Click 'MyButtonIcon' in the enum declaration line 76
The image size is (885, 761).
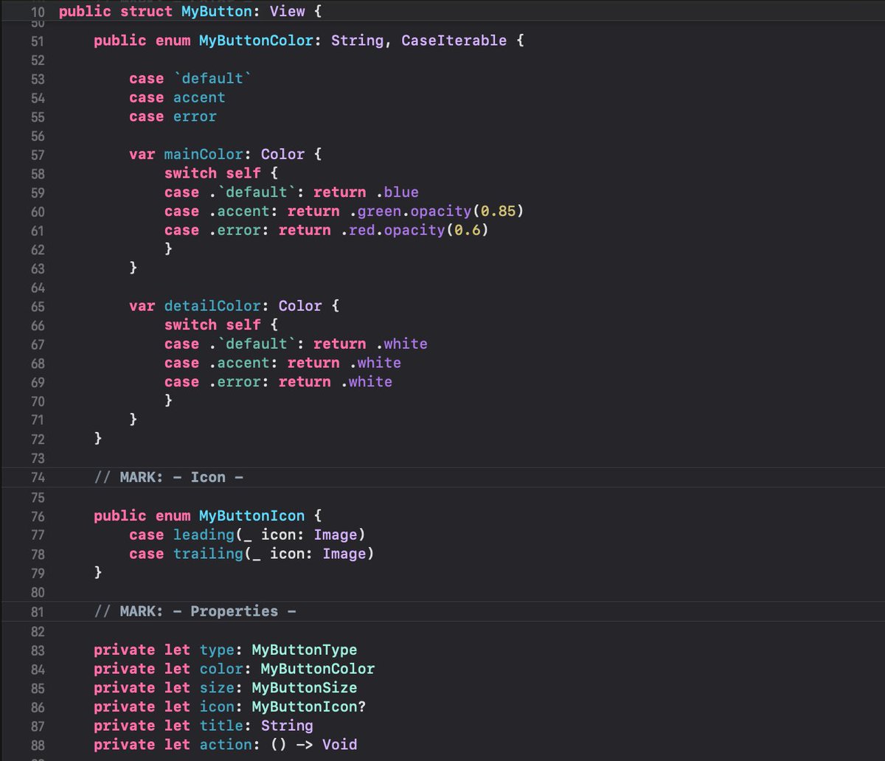pyautogui.click(x=252, y=515)
